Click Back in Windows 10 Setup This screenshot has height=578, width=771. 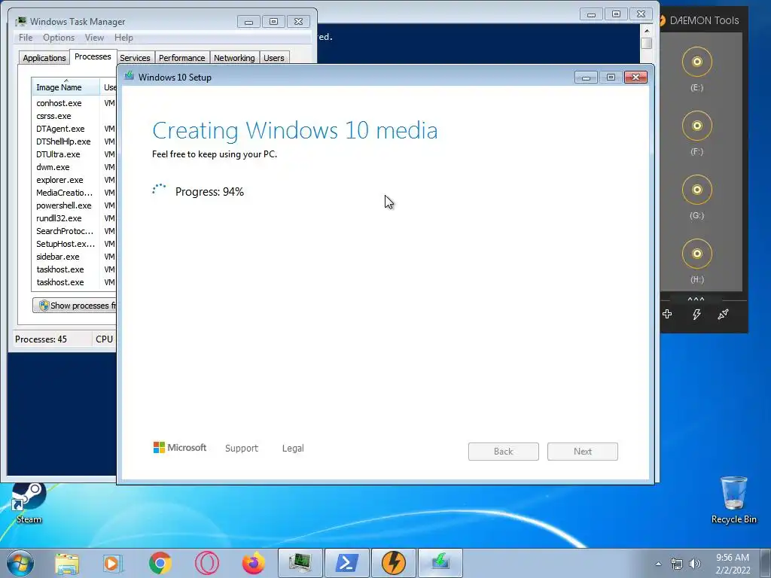pos(504,452)
